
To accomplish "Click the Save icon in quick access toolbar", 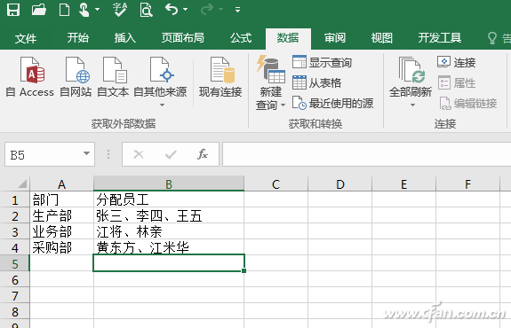I will pyautogui.click(x=13, y=10).
